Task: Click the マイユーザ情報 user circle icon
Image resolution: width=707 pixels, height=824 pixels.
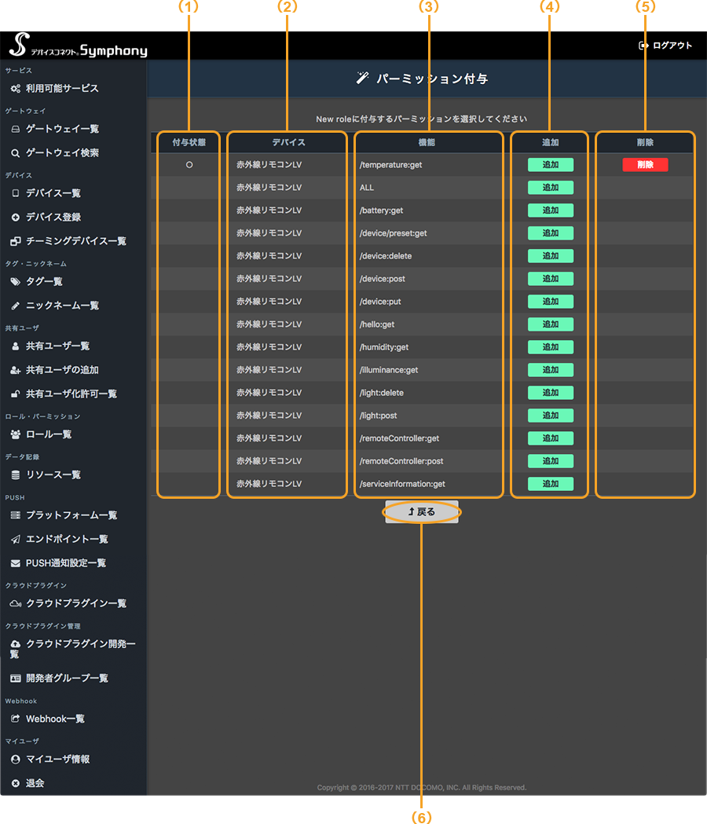Action: pos(16,760)
